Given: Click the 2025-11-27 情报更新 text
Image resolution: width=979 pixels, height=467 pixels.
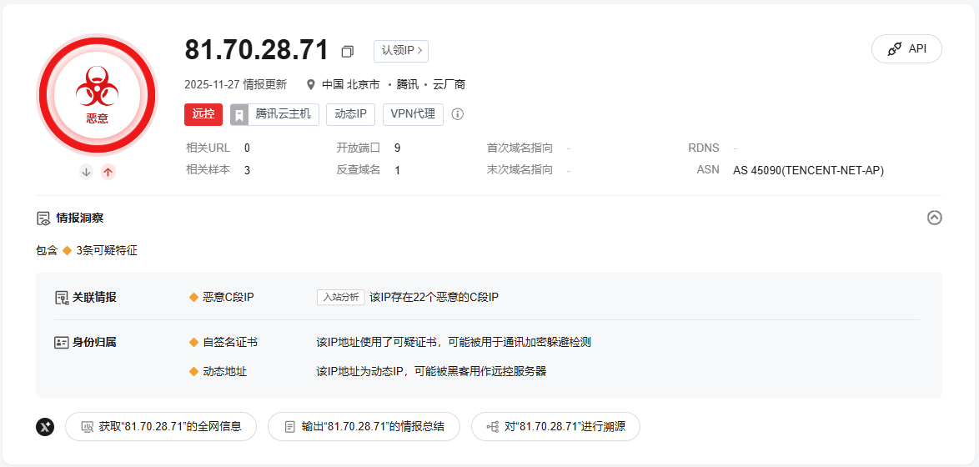Looking at the screenshot, I should (235, 84).
